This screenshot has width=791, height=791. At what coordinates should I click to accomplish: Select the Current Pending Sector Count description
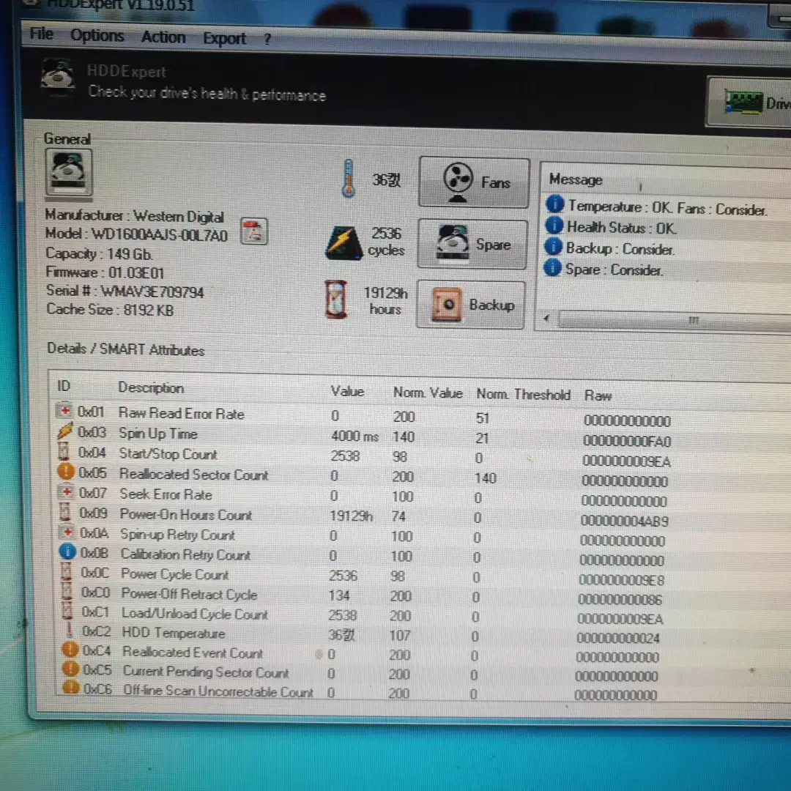(206, 672)
